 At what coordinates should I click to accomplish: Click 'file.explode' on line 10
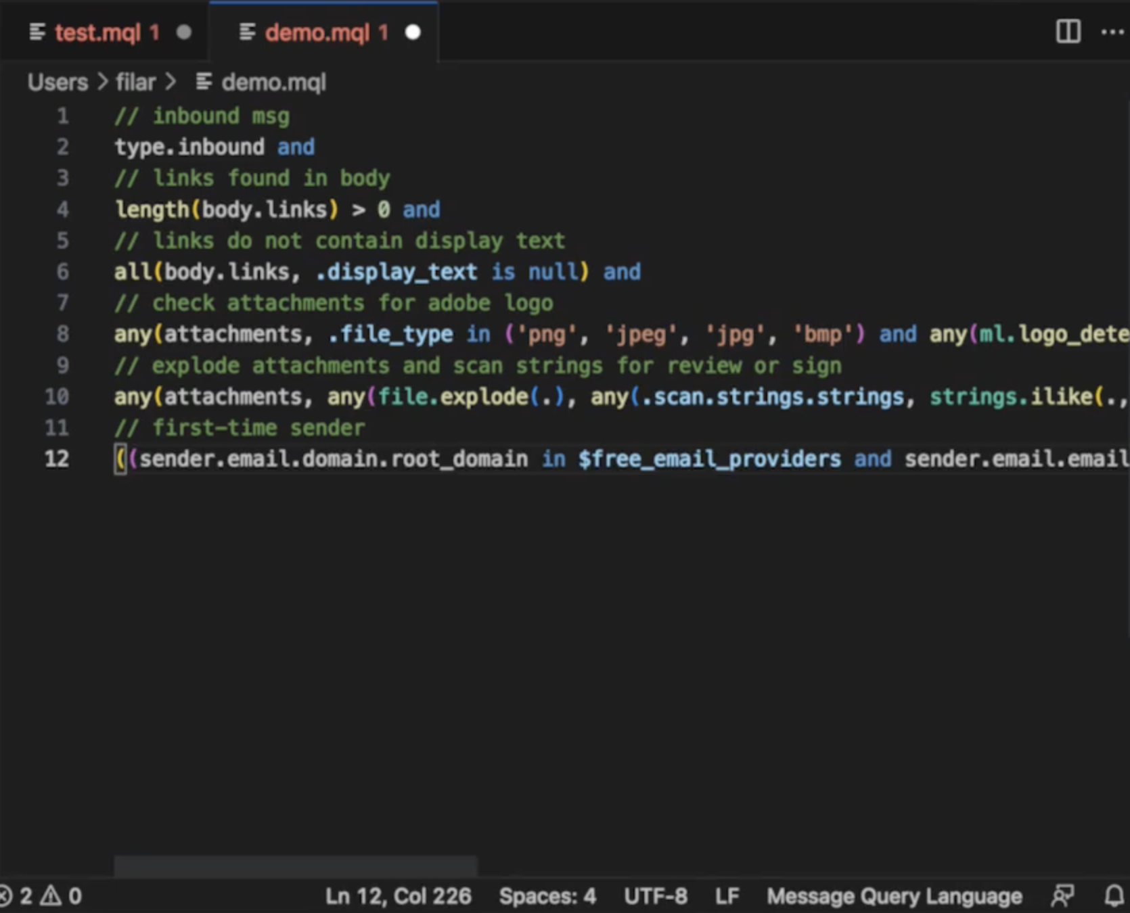(453, 397)
